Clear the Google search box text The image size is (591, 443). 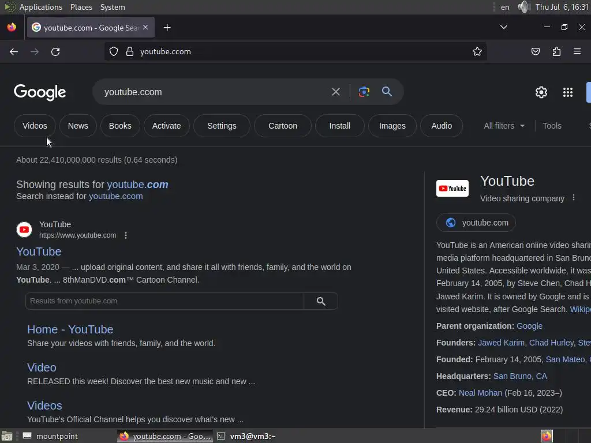335,92
